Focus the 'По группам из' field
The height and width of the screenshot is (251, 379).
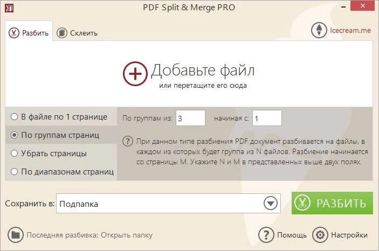point(190,118)
